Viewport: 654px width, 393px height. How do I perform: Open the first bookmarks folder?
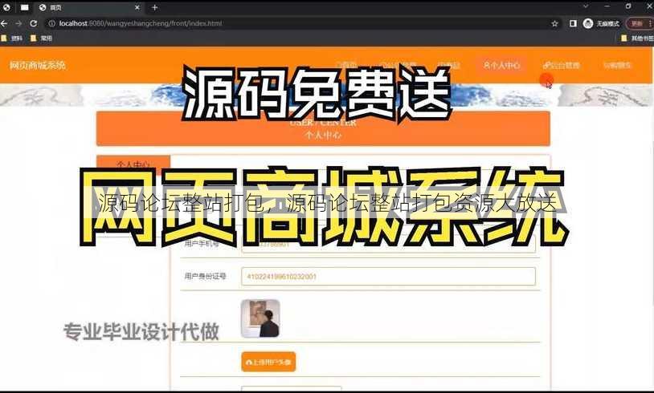pos(12,38)
